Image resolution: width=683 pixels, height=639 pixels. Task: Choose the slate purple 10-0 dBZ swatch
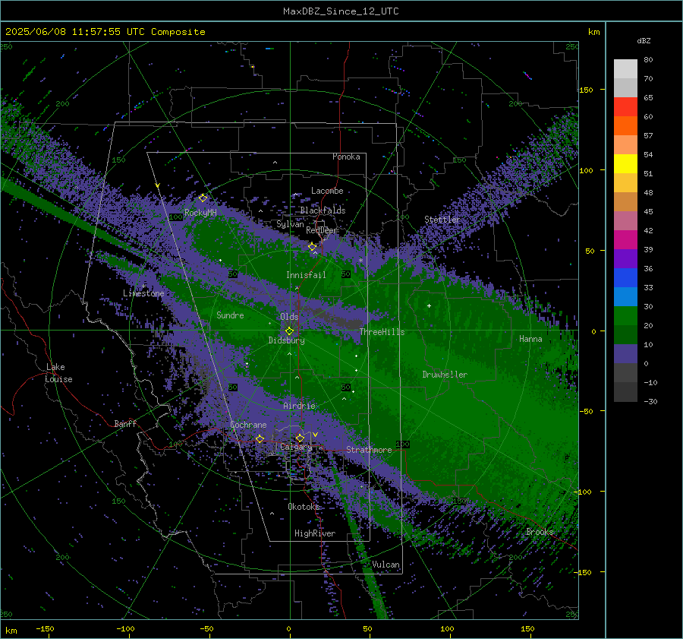(625, 354)
